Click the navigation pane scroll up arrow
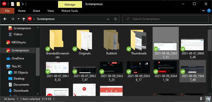The width and height of the screenshot is (212, 102). [38, 28]
